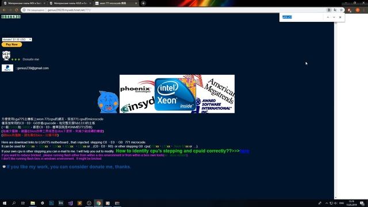Click the ENG language indicator
This screenshot has width=368, height=207.
pyautogui.click(x=342, y=203)
